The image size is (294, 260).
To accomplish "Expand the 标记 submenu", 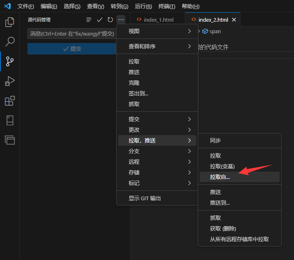I will [157, 183].
